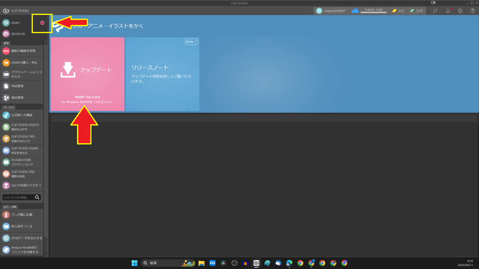Viewport: 479px width, 269px height.
Task: Open マンガ賞に応募 item
Action: pos(22,215)
